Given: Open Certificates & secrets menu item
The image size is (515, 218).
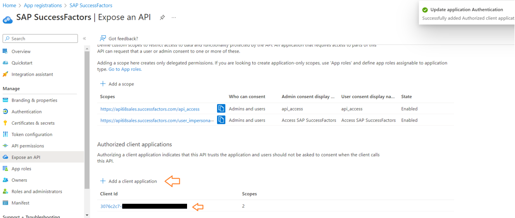Looking at the screenshot, I should (33, 123).
